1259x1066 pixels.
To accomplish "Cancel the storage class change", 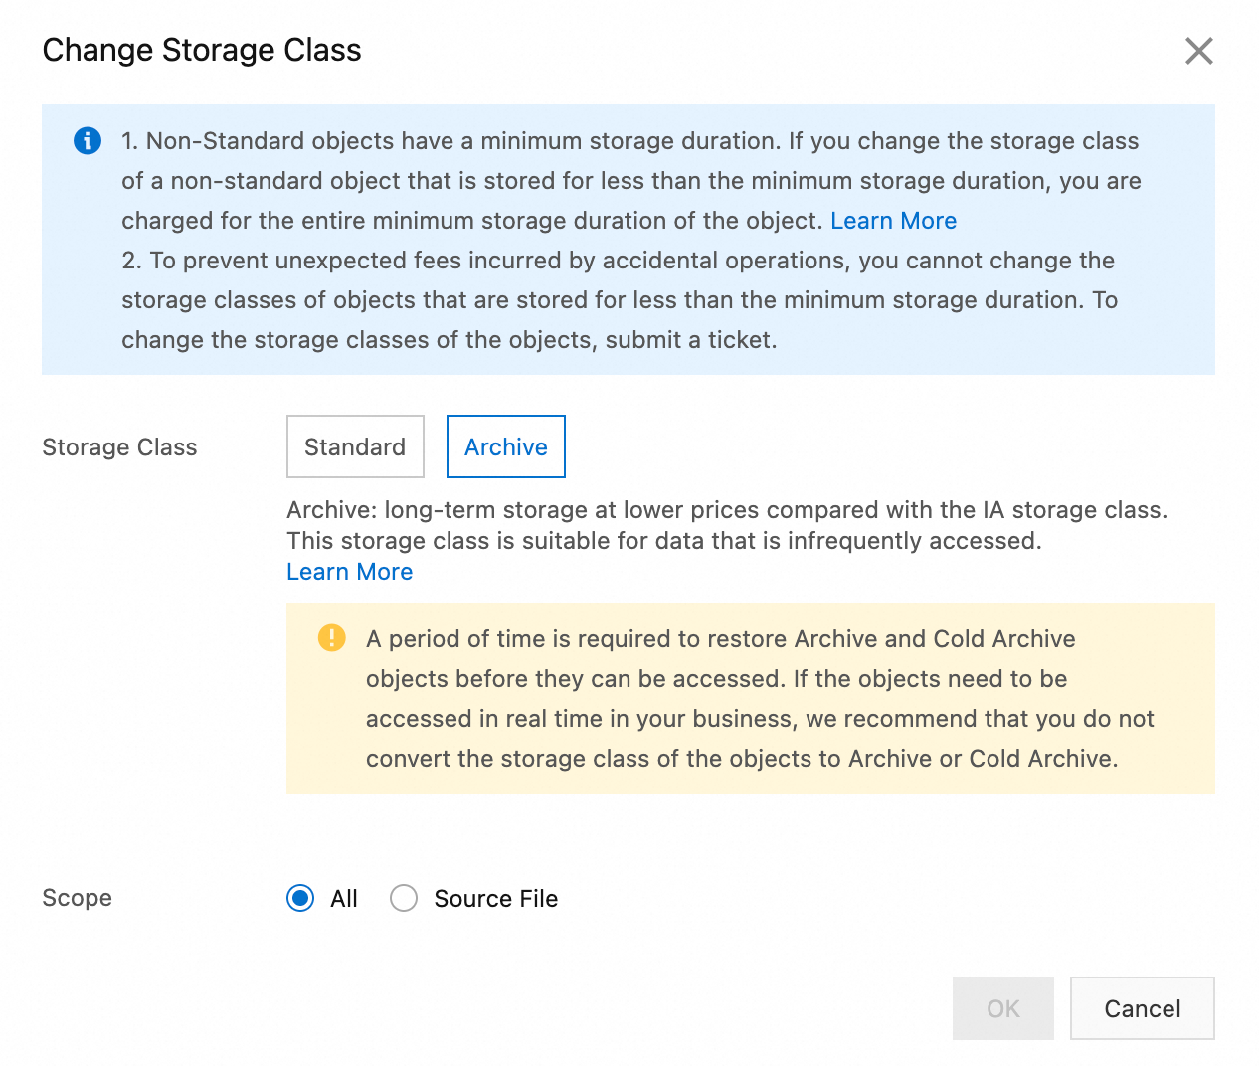I will point(1142,1008).
